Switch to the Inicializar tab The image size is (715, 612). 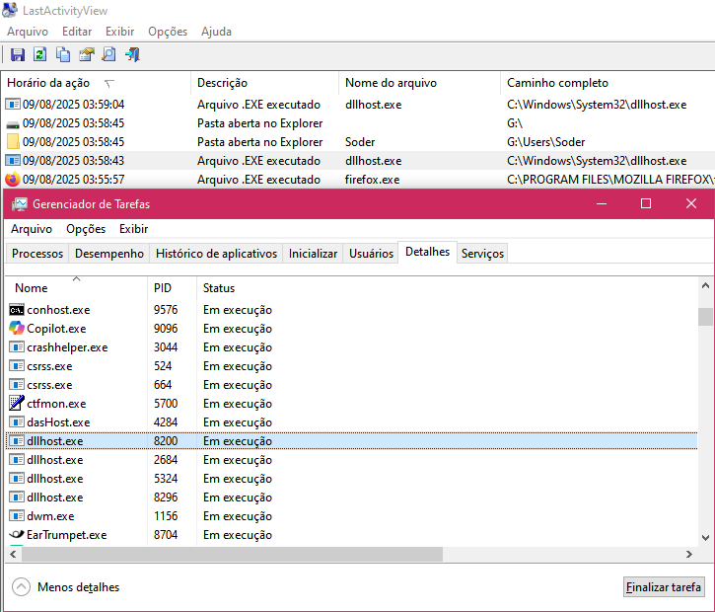point(313,254)
